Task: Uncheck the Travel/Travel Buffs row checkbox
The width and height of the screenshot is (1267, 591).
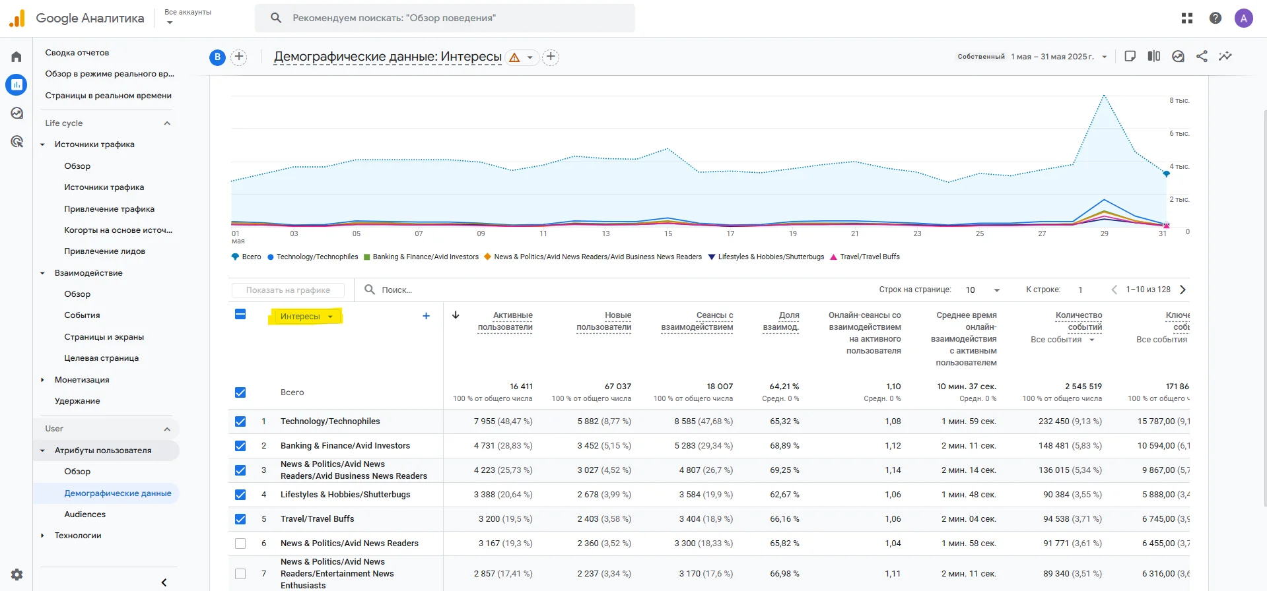Action: coord(240,519)
